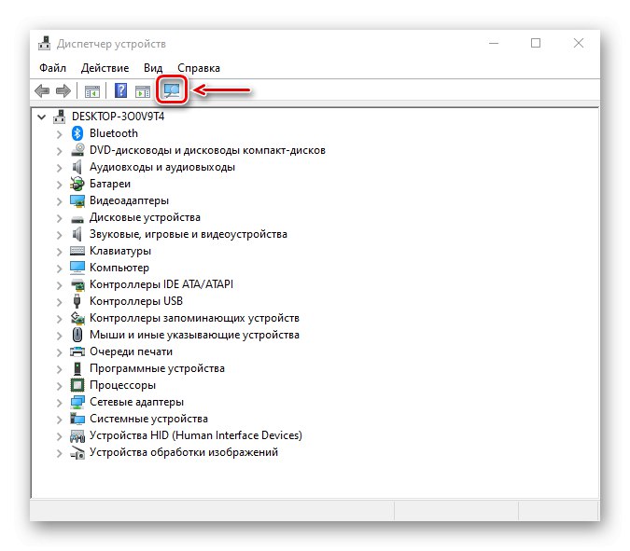Expand Устройства HID category
Screen dimensions: 630x551
(x=60, y=436)
